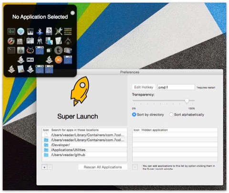Open the chart document app icon
This screenshot has width=229, height=193.
pyautogui.click(x=21, y=69)
